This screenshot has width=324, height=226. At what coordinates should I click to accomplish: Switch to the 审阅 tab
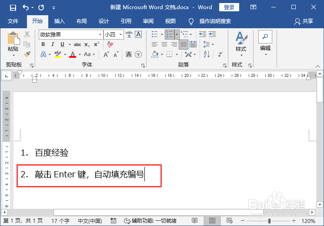point(148,21)
